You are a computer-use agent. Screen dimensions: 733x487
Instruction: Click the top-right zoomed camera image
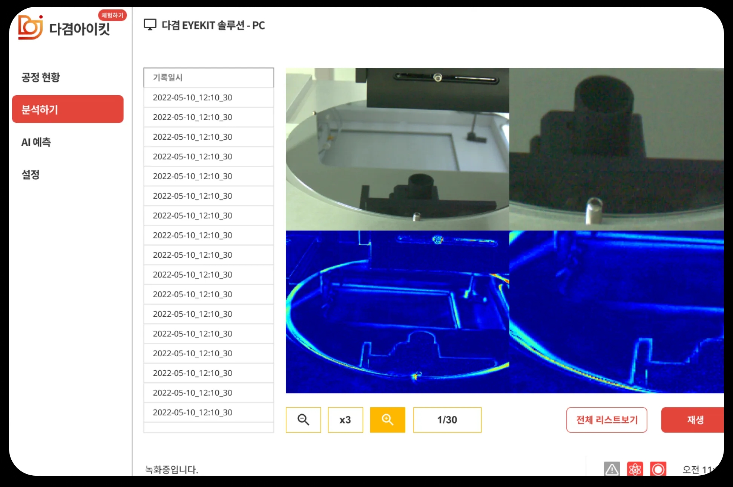[x=616, y=149]
